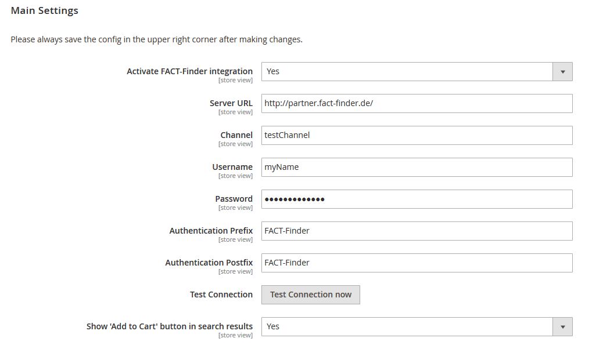
Task: Open the Activate FACT-Finder integration dropdown
Action: (x=417, y=72)
